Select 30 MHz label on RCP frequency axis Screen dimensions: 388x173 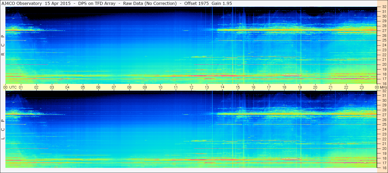click(384, 16)
